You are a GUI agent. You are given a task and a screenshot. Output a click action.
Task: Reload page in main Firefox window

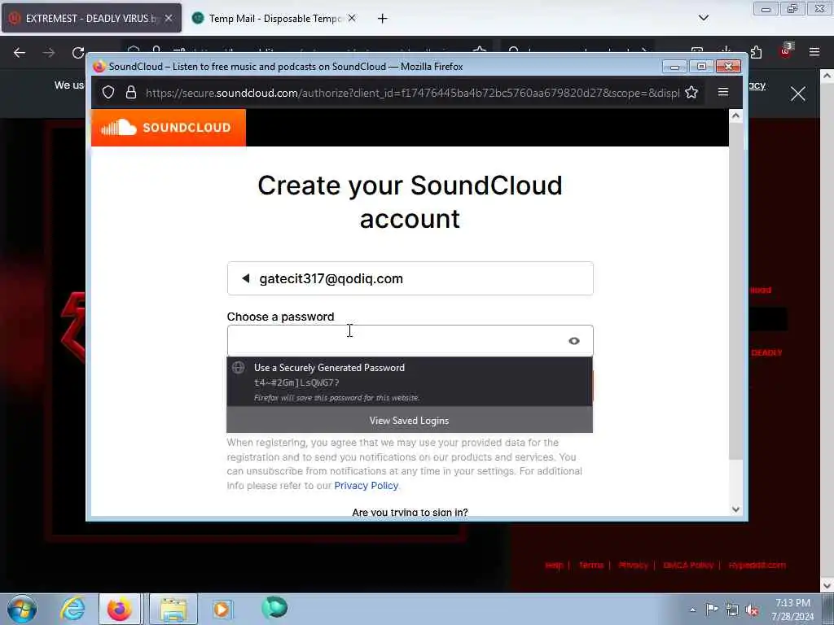[78, 53]
